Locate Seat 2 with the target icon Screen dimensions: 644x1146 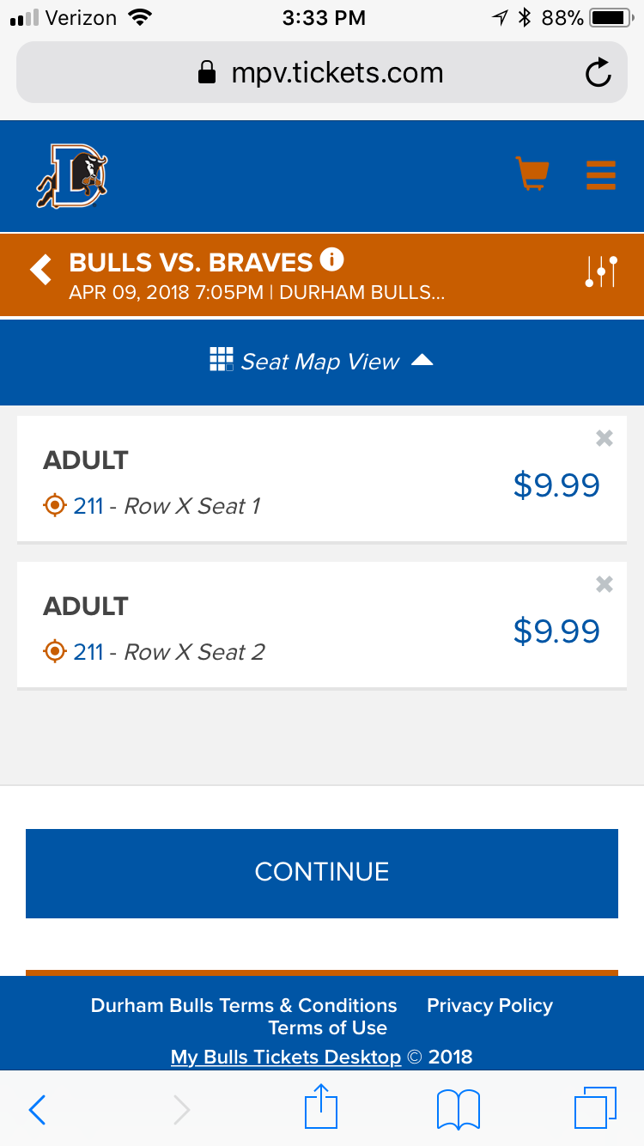55,652
